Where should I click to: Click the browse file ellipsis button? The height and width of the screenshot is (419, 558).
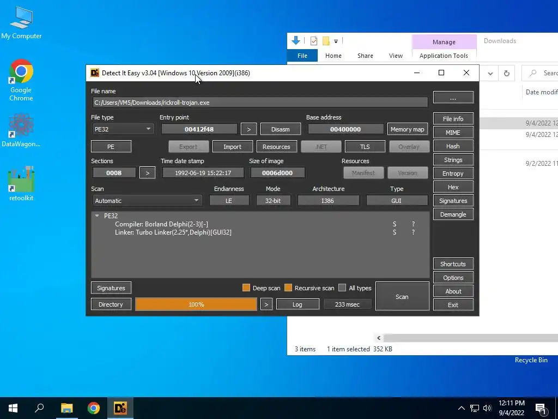coord(453,98)
